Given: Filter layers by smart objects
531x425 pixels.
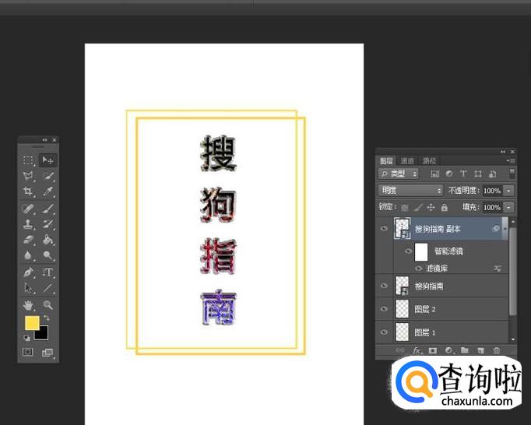Looking at the screenshot, I should click(x=492, y=174).
